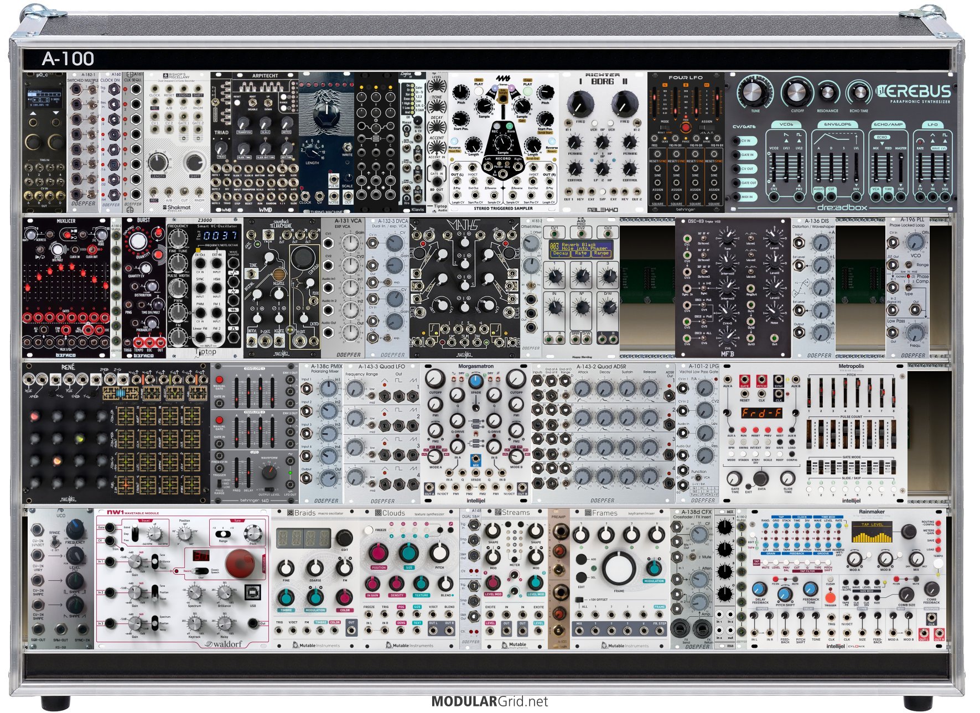Click the Braids COARSE knob
This screenshot has width=980, height=713.
coord(315,568)
